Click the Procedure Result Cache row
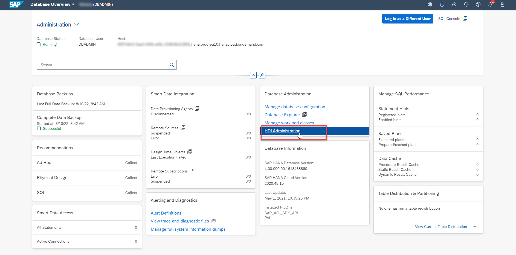This screenshot has height=255, width=516. 428,165
